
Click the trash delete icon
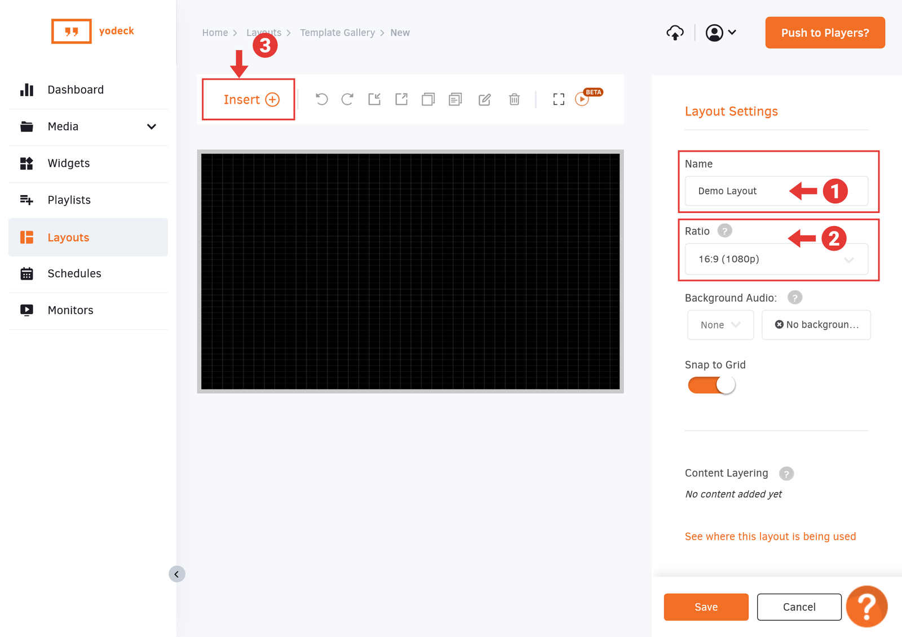[514, 99]
